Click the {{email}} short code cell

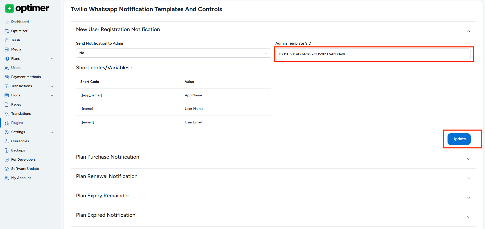pos(87,122)
